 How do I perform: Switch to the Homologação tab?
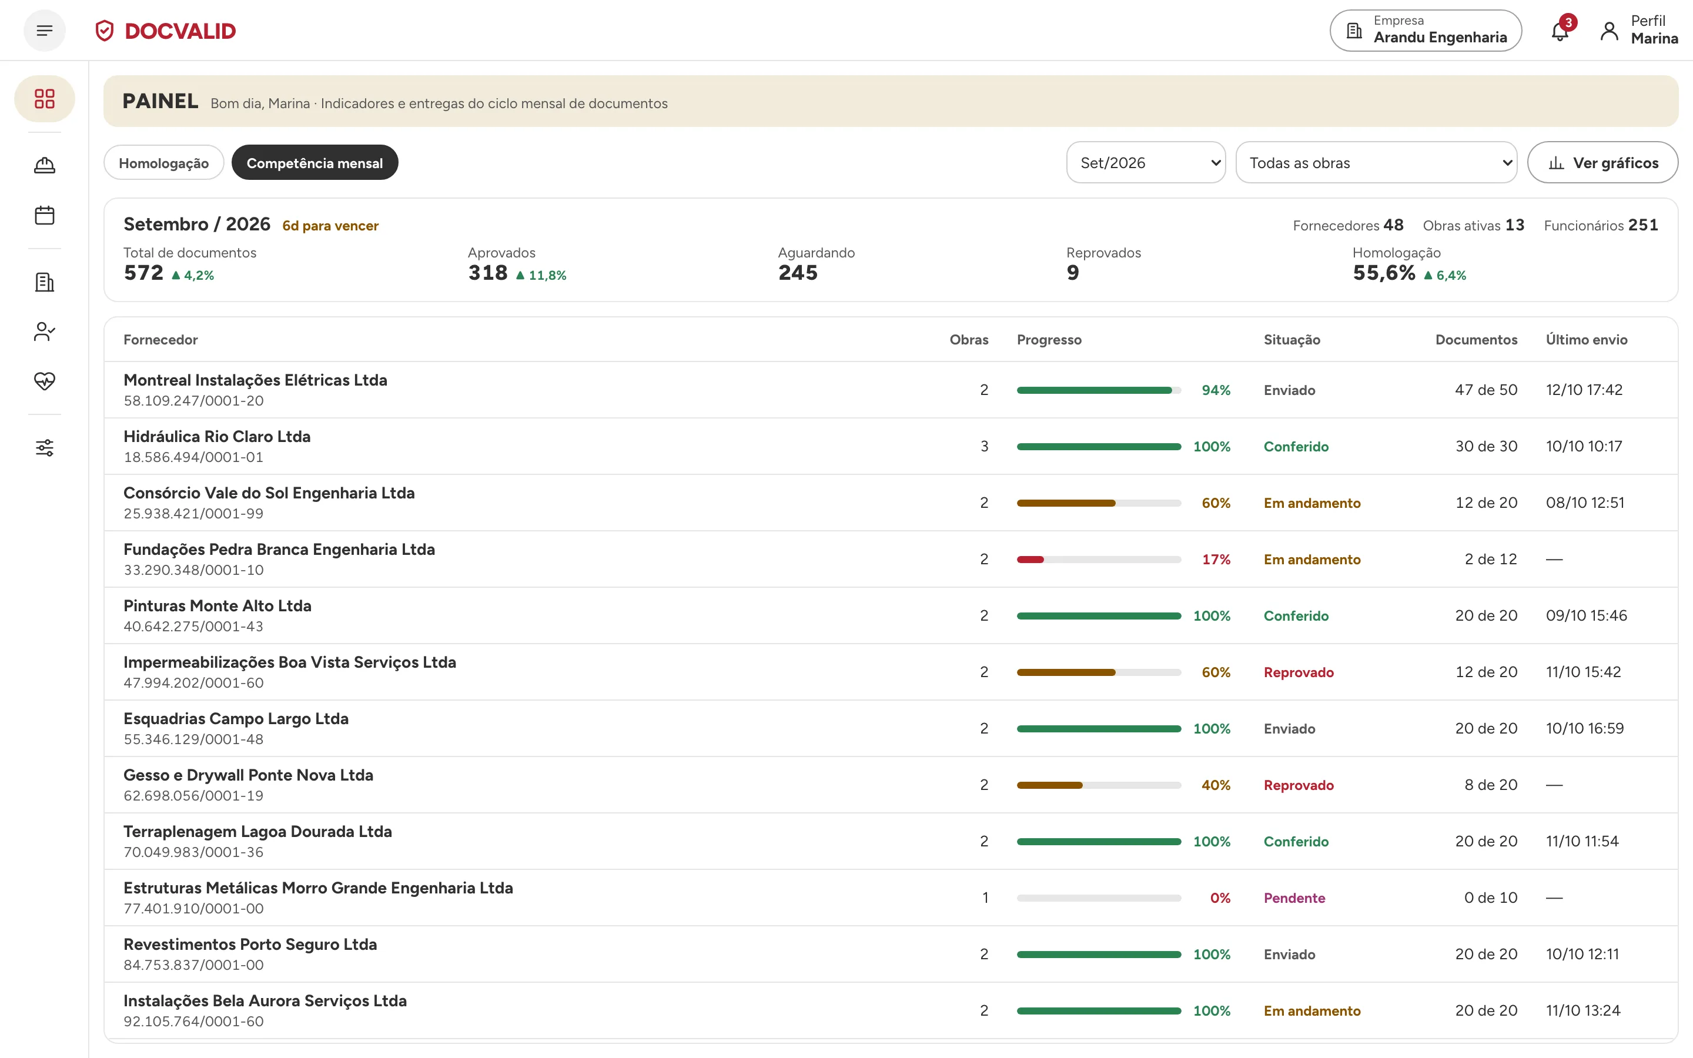tap(163, 162)
